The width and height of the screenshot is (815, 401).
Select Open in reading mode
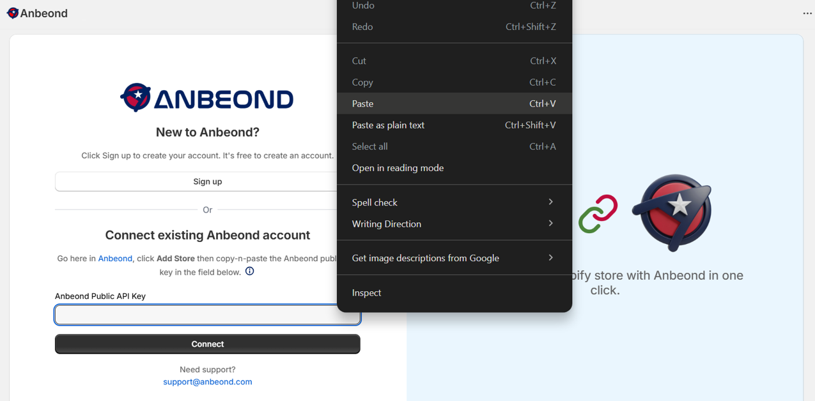pyautogui.click(x=398, y=168)
